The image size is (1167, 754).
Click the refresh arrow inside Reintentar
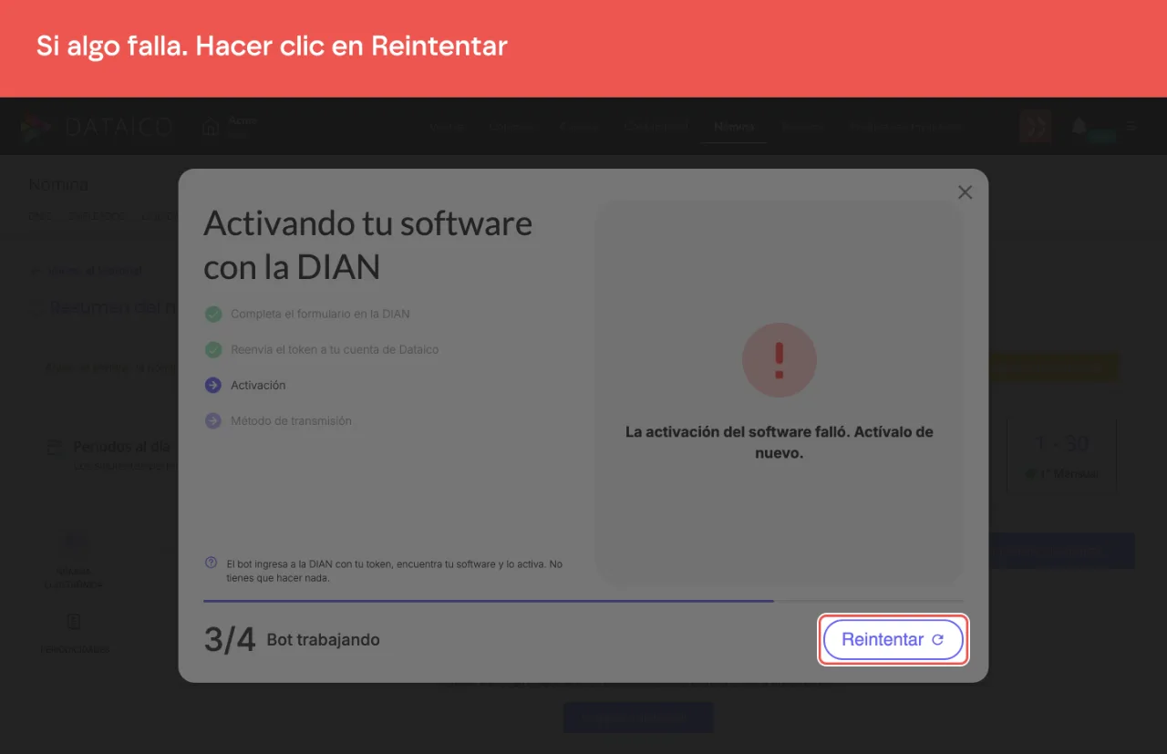(937, 640)
